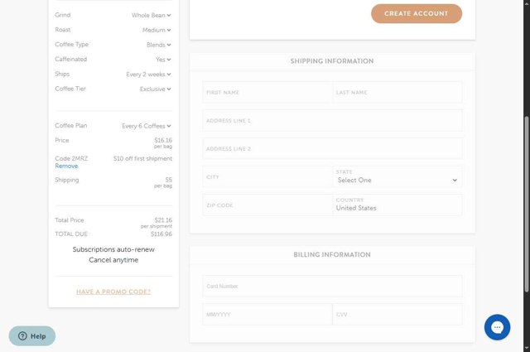Image resolution: width=530 pixels, height=352 pixels.
Task: Click the page vertical scrollbar thumb
Action: point(527,204)
